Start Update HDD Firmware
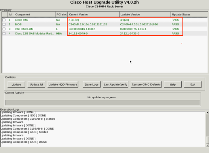The width and height of the screenshot is (209, 153). [63, 84]
